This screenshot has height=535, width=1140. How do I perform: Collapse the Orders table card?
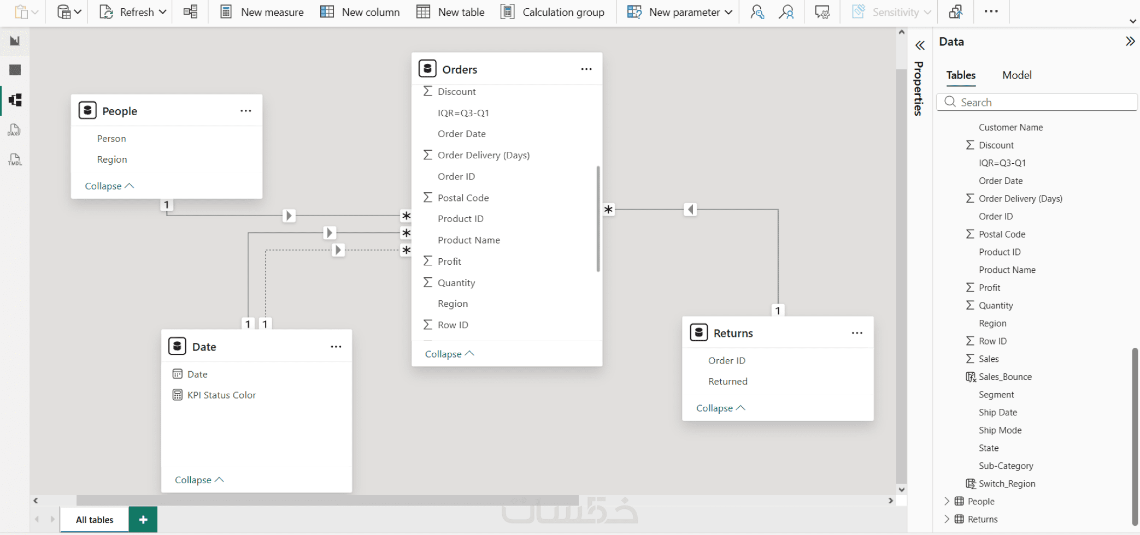(x=449, y=354)
